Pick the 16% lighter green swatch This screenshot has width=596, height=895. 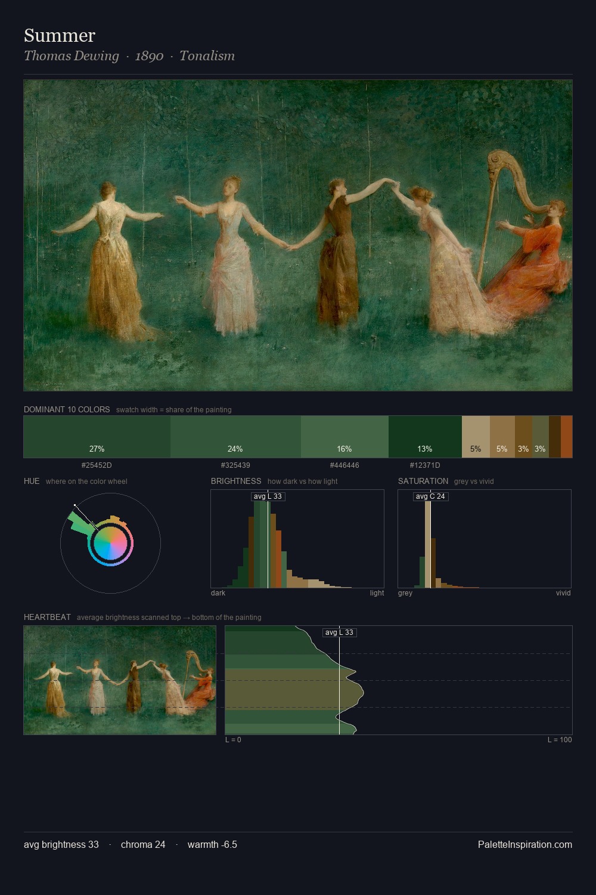coord(344,437)
